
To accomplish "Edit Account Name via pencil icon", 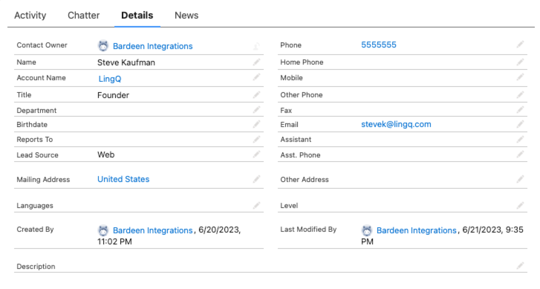I will 257,77.
